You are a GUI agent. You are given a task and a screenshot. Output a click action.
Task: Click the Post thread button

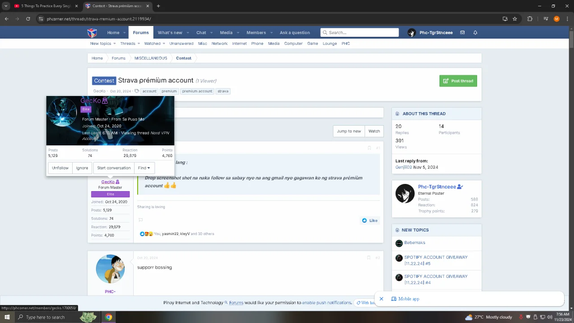458,81
